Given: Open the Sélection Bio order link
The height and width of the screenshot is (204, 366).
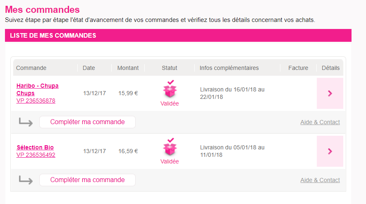Looking at the screenshot, I should pyautogui.click(x=35, y=147).
